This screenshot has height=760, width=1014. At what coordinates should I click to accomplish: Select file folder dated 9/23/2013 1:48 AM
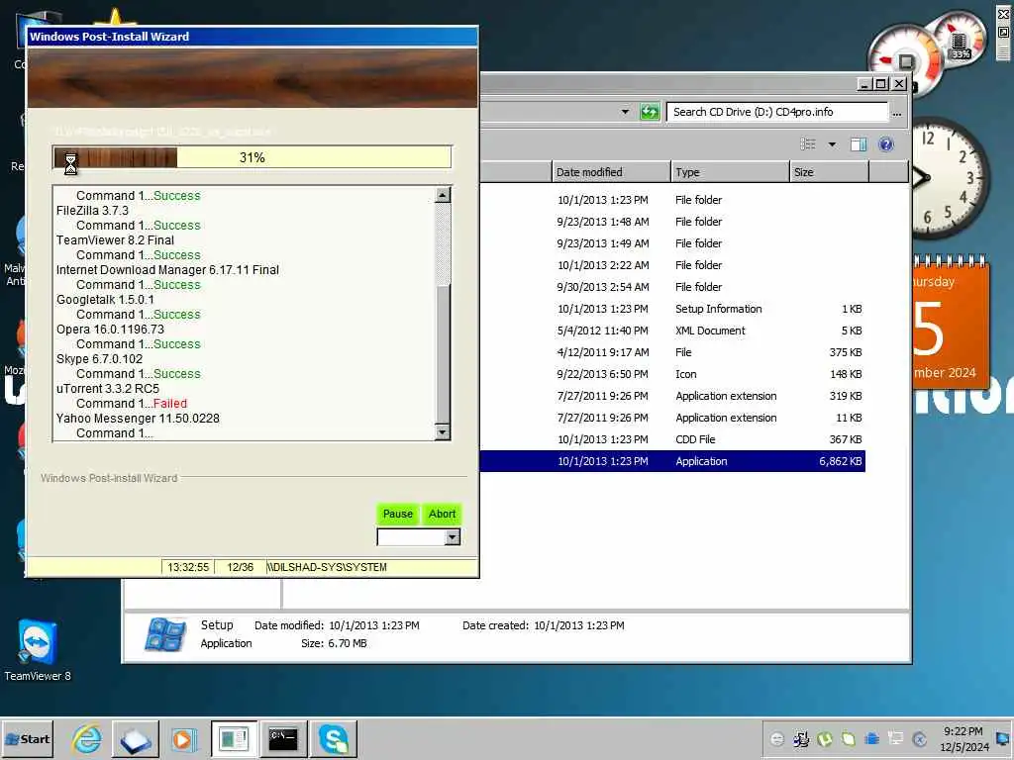coord(672,222)
